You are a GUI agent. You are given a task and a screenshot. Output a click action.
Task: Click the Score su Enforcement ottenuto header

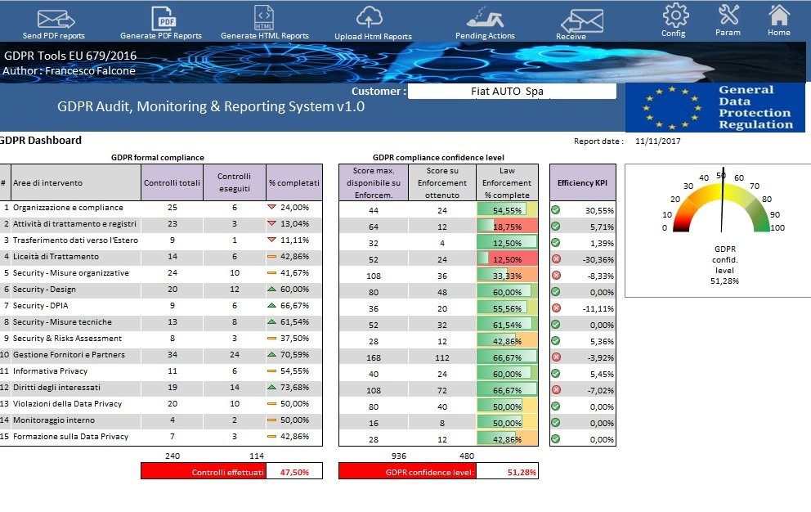click(442, 182)
